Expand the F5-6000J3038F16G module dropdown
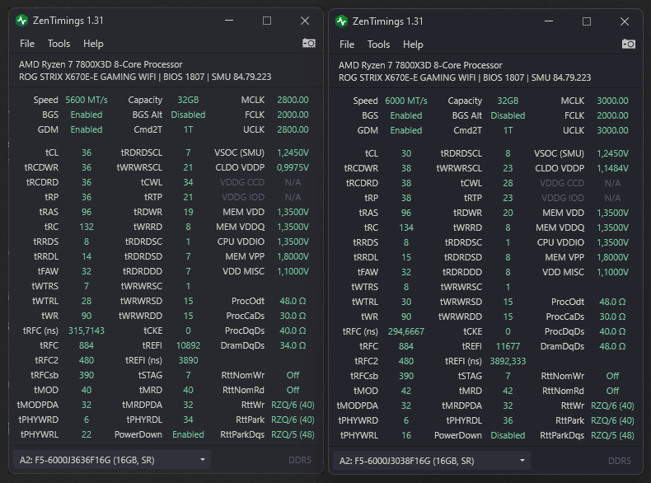Image resolution: width=651 pixels, height=483 pixels. click(431, 460)
